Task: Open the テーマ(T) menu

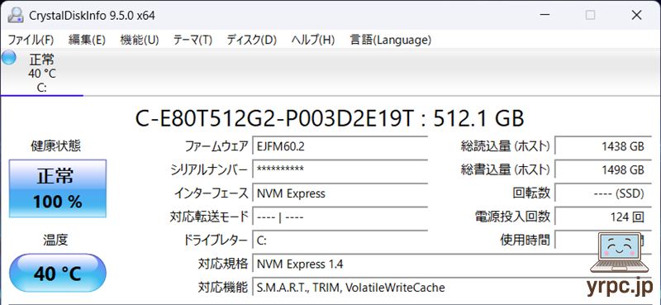Action: click(x=193, y=40)
